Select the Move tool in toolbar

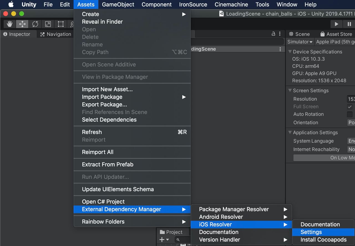pos(22,24)
